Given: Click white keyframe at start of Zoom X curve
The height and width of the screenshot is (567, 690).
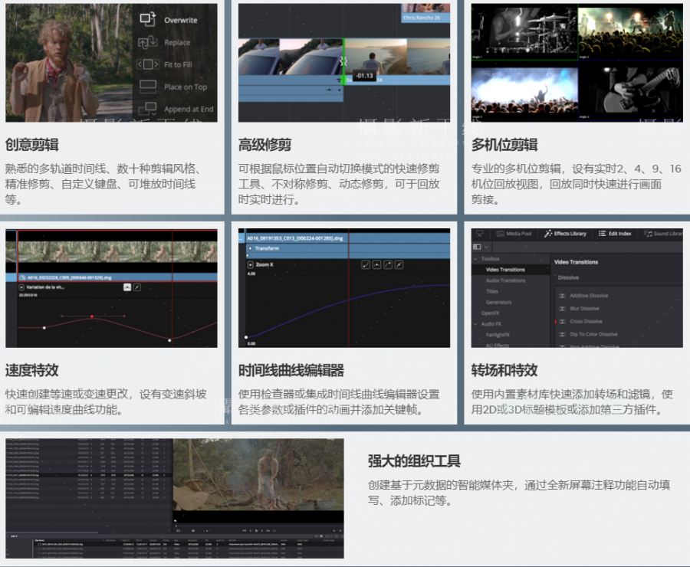Looking at the screenshot, I should tap(246, 337).
